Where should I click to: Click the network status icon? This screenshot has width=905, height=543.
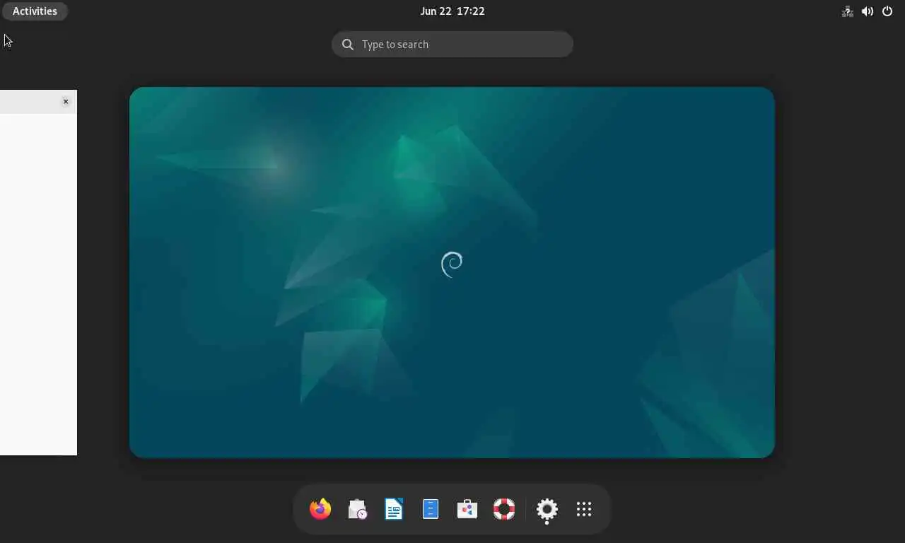tap(847, 11)
